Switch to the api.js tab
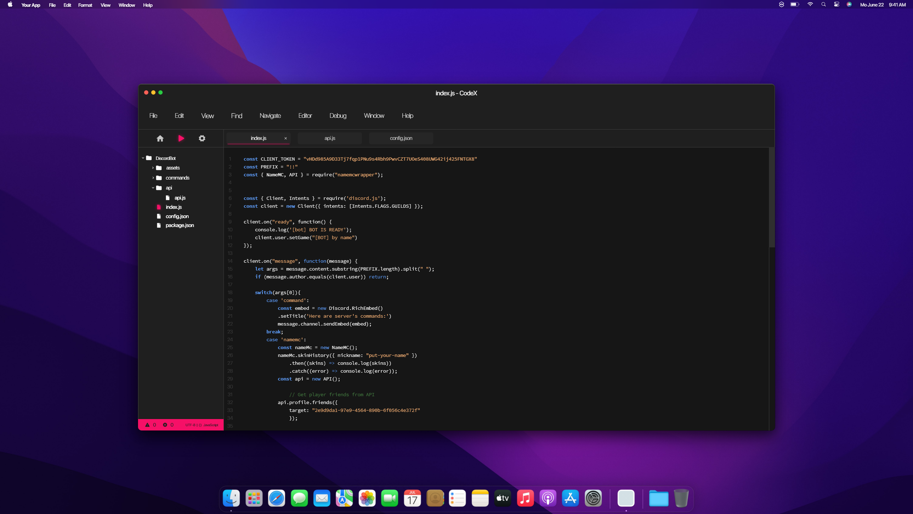Image resolution: width=913 pixels, height=514 pixels. point(330,138)
